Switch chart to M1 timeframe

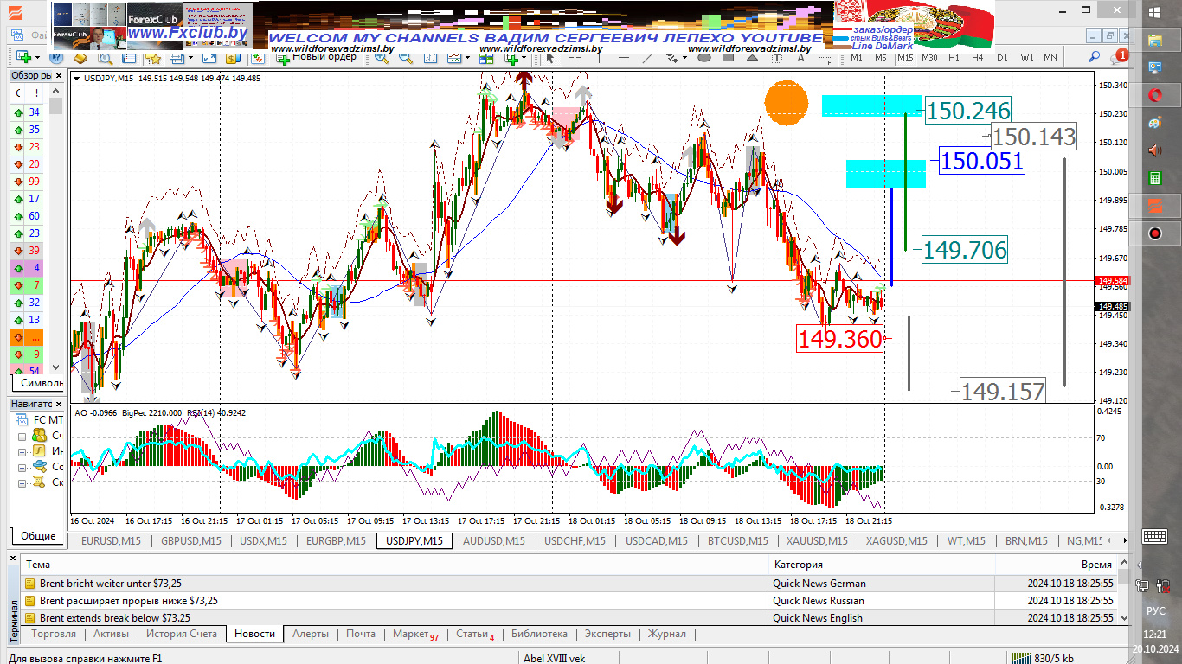(857, 58)
